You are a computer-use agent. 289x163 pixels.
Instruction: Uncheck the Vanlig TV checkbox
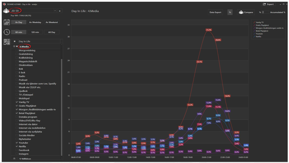coord(17,101)
